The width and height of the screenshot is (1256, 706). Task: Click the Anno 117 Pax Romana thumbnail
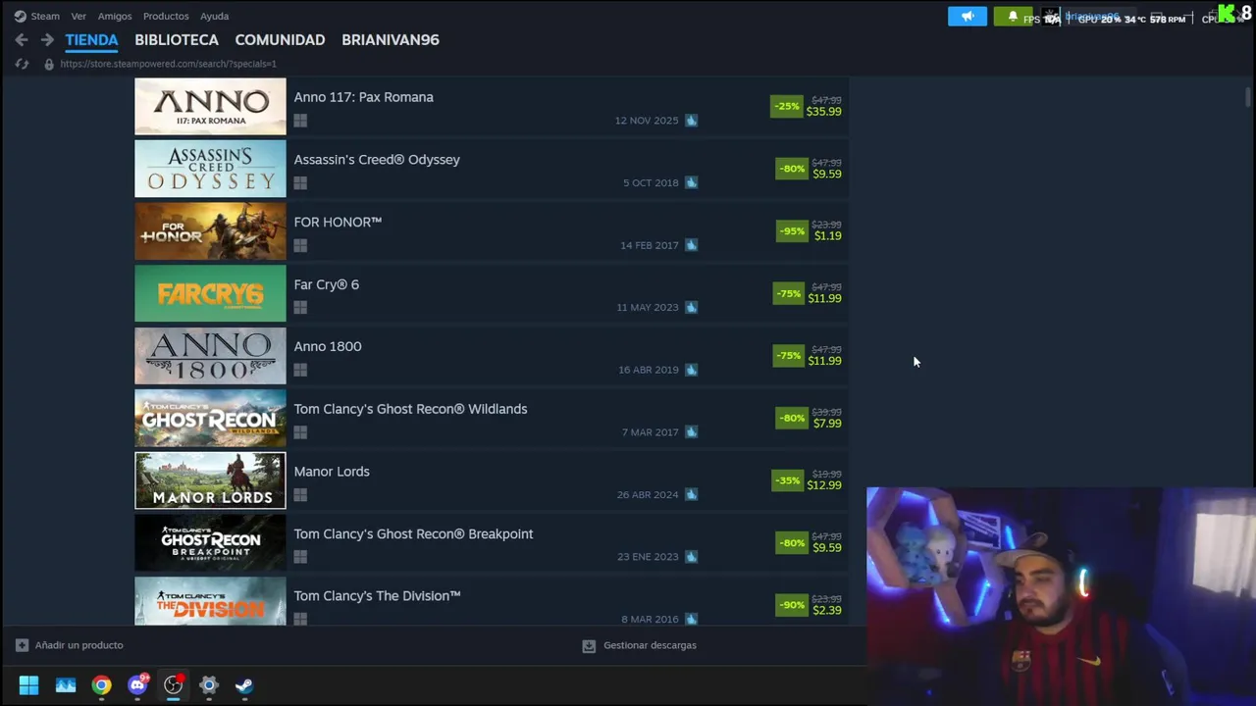click(210, 106)
